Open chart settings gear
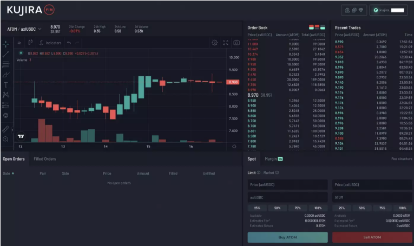Screen dimensions: 414x246 [215, 43]
